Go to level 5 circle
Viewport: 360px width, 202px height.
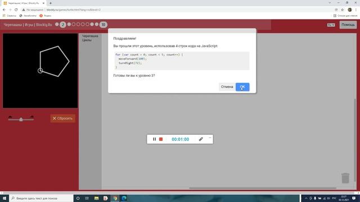78,24
